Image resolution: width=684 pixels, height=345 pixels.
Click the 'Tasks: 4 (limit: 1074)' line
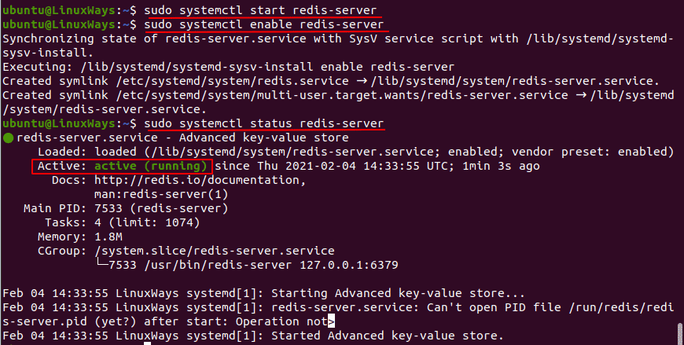123,222
